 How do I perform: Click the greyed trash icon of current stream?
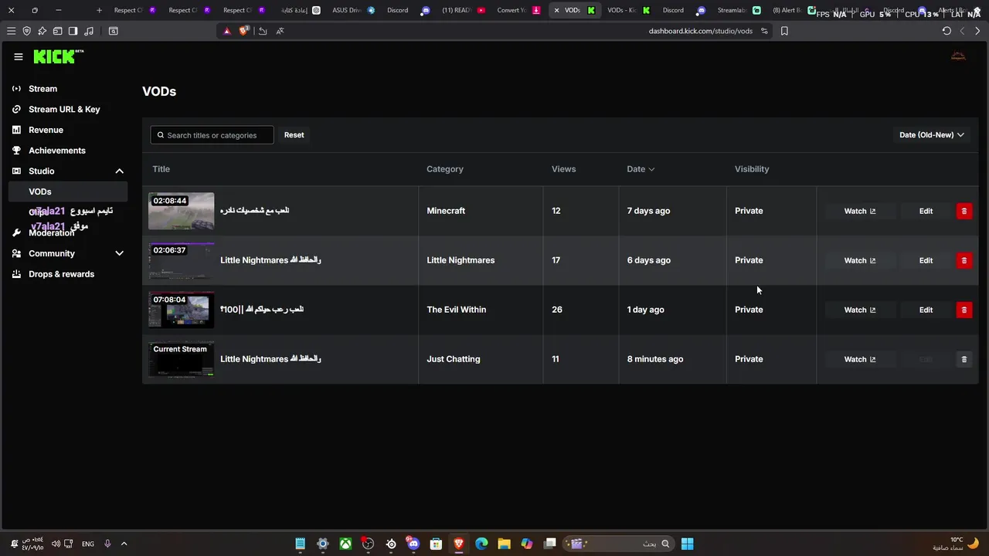coord(964,359)
